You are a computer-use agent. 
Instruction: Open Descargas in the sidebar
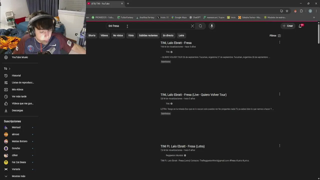tap(19, 110)
